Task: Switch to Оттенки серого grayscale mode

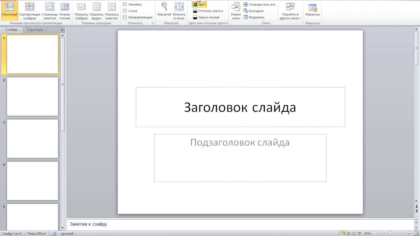Action: (208, 11)
